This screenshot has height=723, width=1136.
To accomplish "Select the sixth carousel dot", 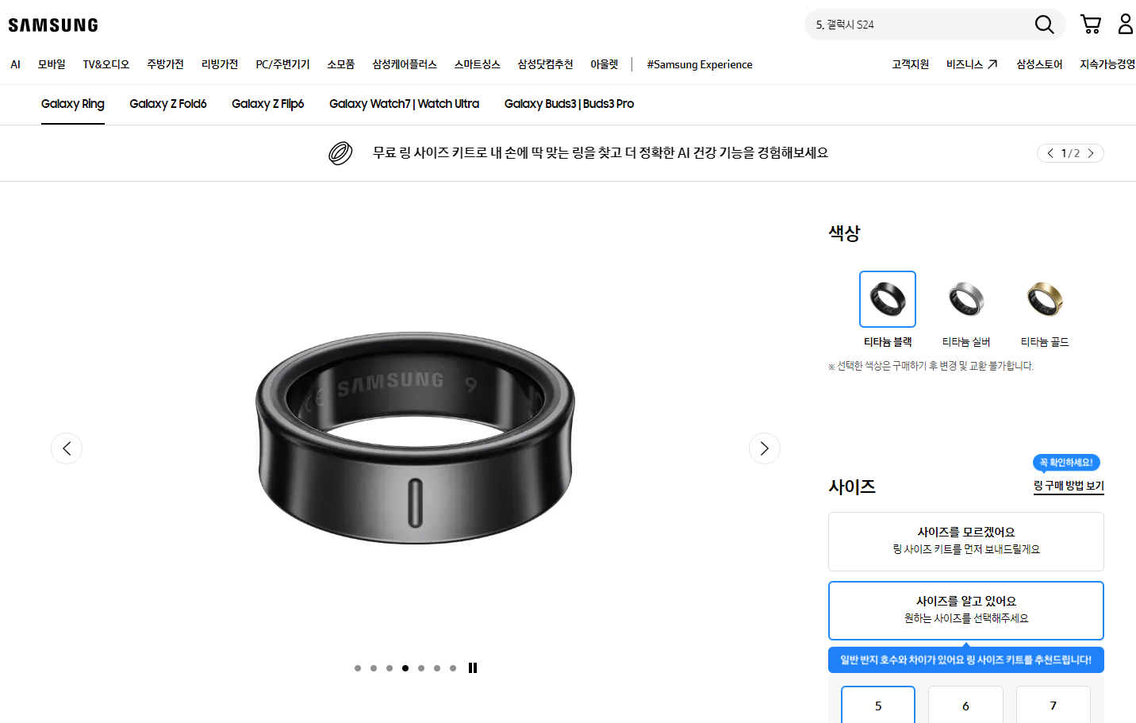I will pyautogui.click(x=437, y=668).
